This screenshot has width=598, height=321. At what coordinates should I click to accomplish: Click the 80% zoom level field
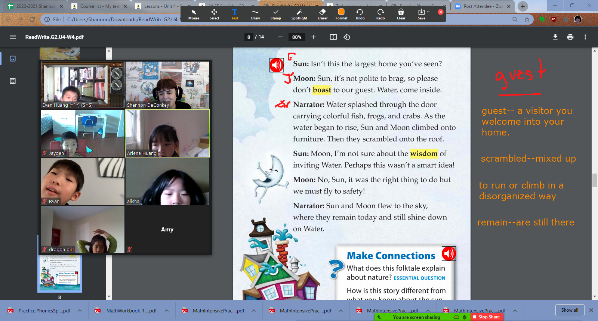point(297,37)
